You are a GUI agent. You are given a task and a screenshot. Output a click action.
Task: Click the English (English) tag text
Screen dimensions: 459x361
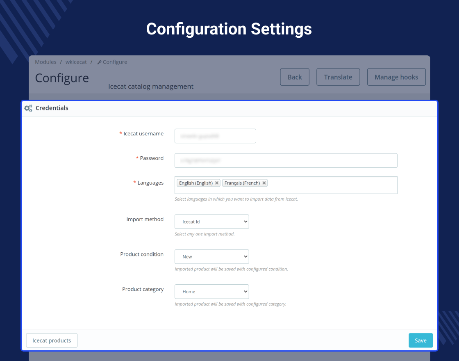click(196, 183)
